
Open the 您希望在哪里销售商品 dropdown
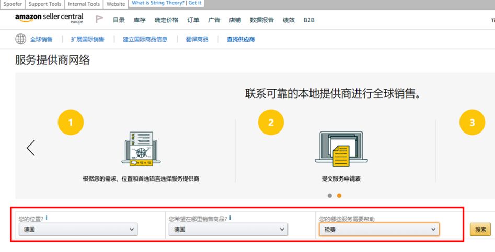point(228,230)
